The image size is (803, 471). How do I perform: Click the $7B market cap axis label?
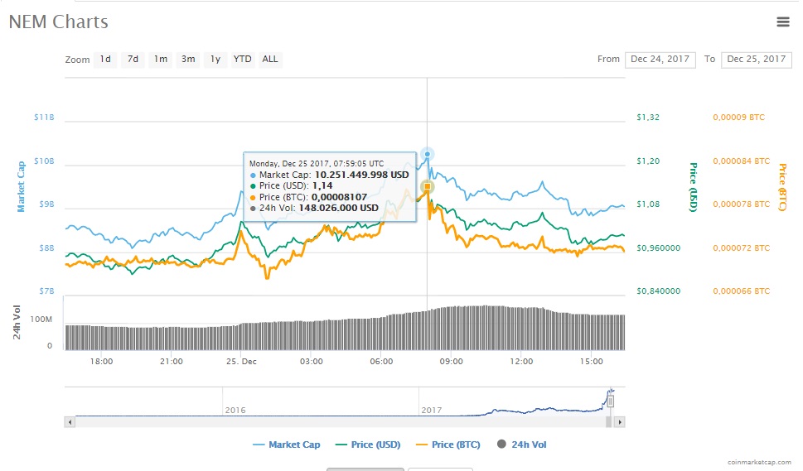point(46,291)
